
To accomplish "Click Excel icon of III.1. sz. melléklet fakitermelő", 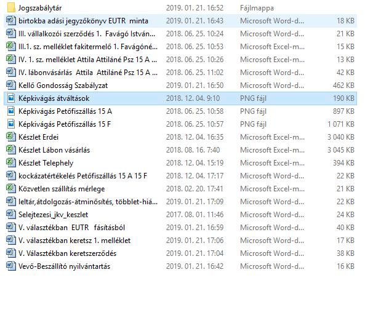I will (x=11, y=46).
